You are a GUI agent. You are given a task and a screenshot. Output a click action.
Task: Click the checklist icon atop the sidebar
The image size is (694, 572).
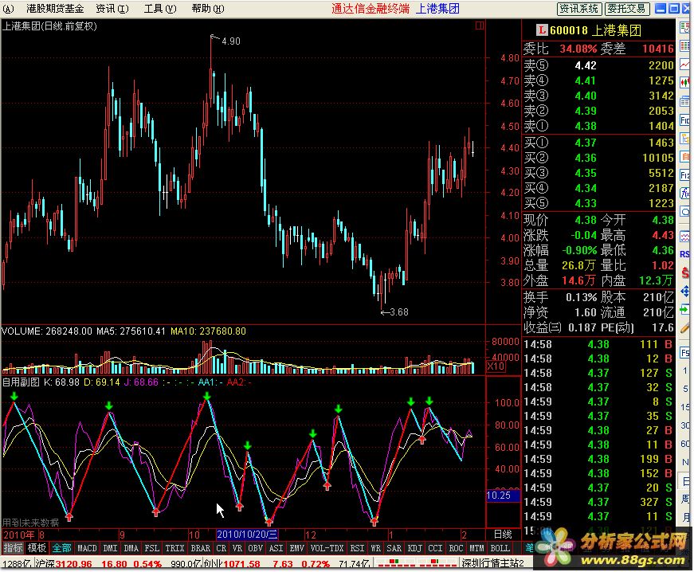coord(684,27)
